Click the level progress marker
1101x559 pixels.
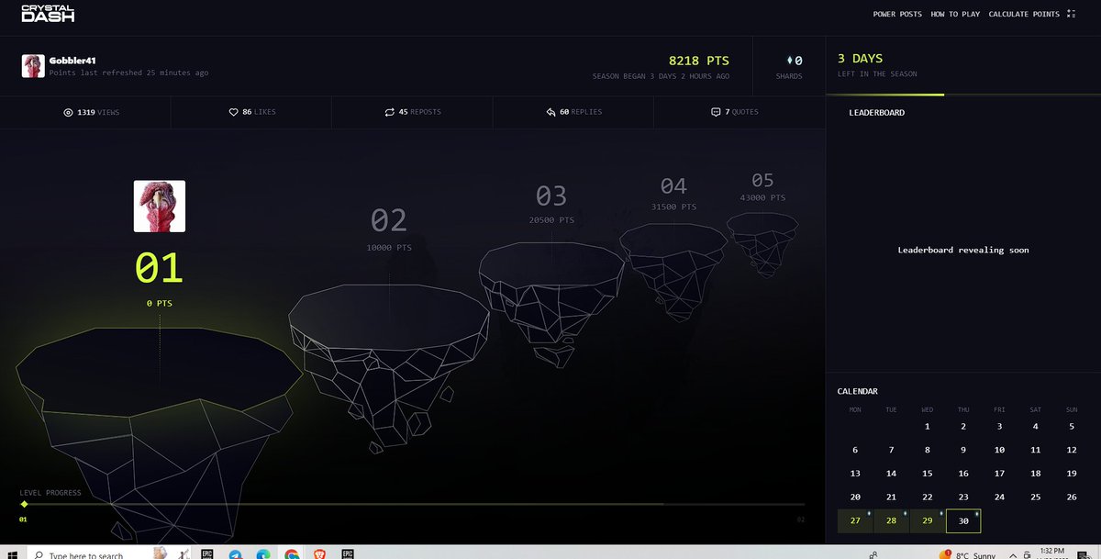25,503
